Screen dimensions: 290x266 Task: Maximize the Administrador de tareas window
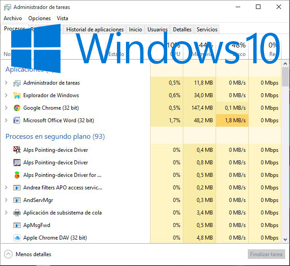258,7
